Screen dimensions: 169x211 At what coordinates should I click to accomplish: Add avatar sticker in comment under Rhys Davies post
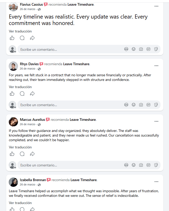coord(126,105)
